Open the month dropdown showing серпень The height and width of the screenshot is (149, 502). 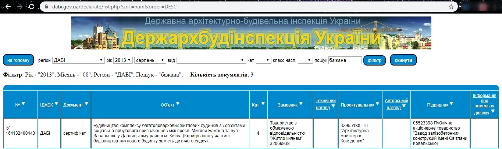[x=150, y=60]
